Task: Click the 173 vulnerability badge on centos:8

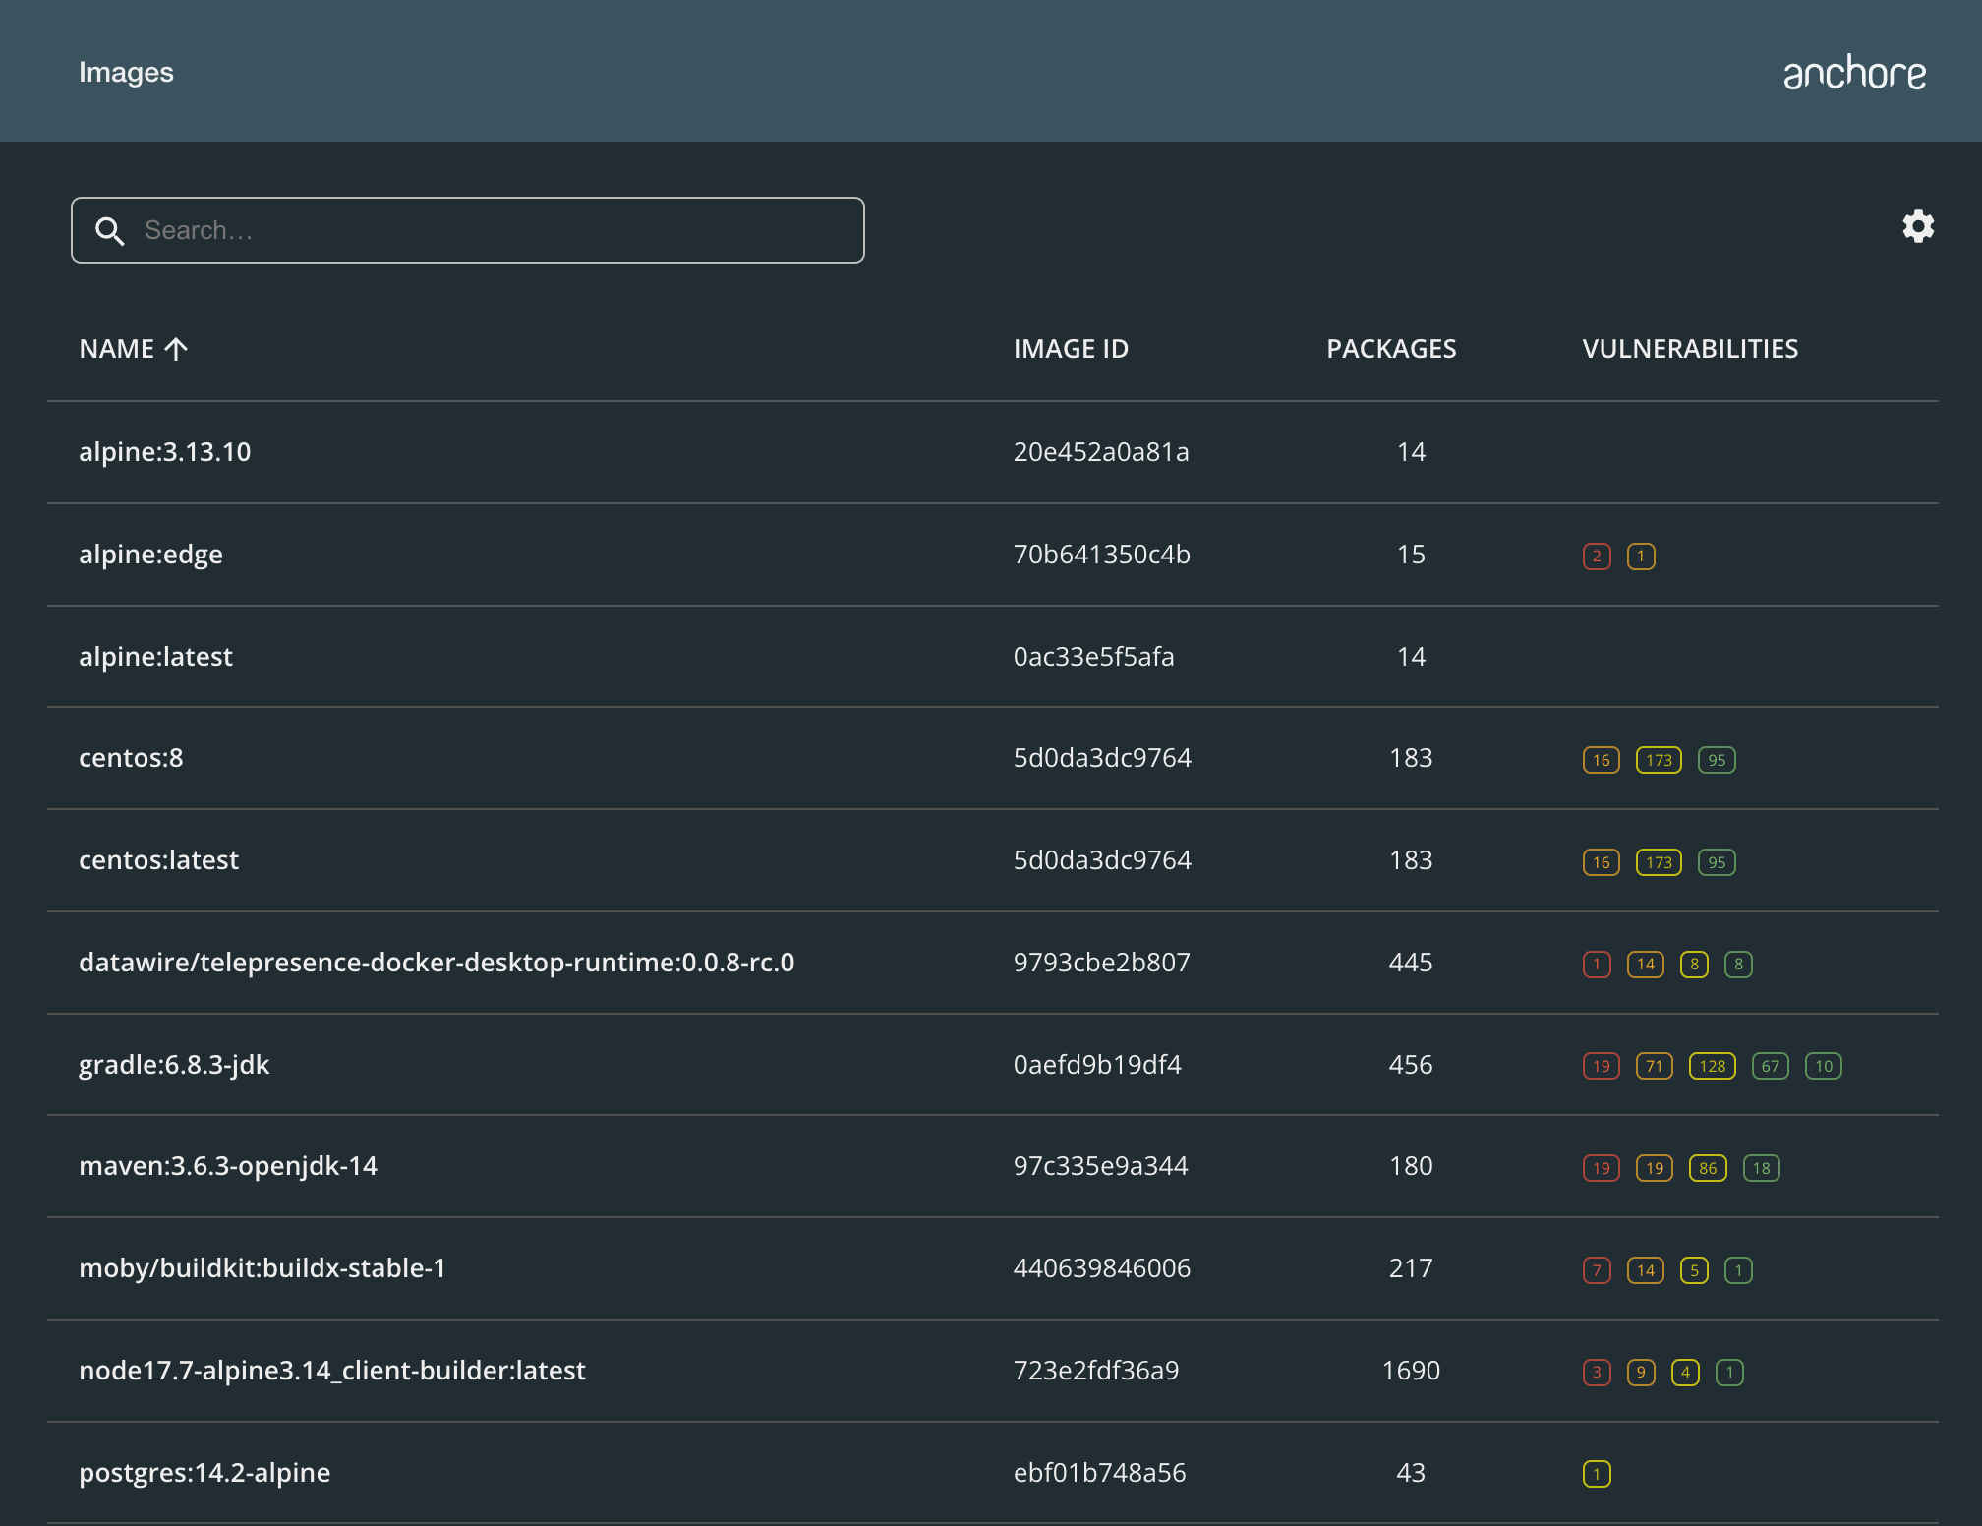Action: 1658,759
